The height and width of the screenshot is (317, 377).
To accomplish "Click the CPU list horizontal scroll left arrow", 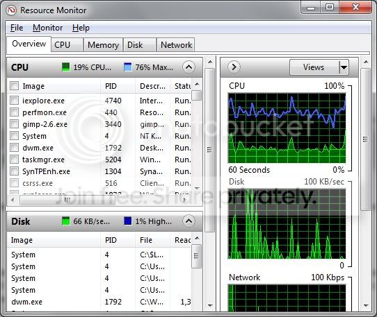I will click(x=13, y=200).
